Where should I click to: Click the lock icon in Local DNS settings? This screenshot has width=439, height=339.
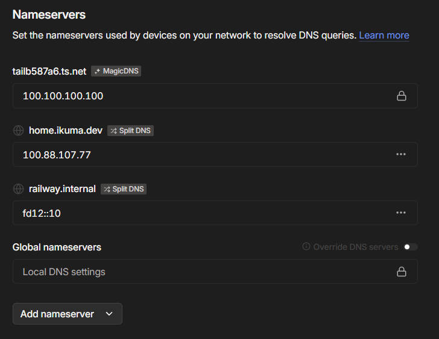pyautogui.click(x=402, y=272)
